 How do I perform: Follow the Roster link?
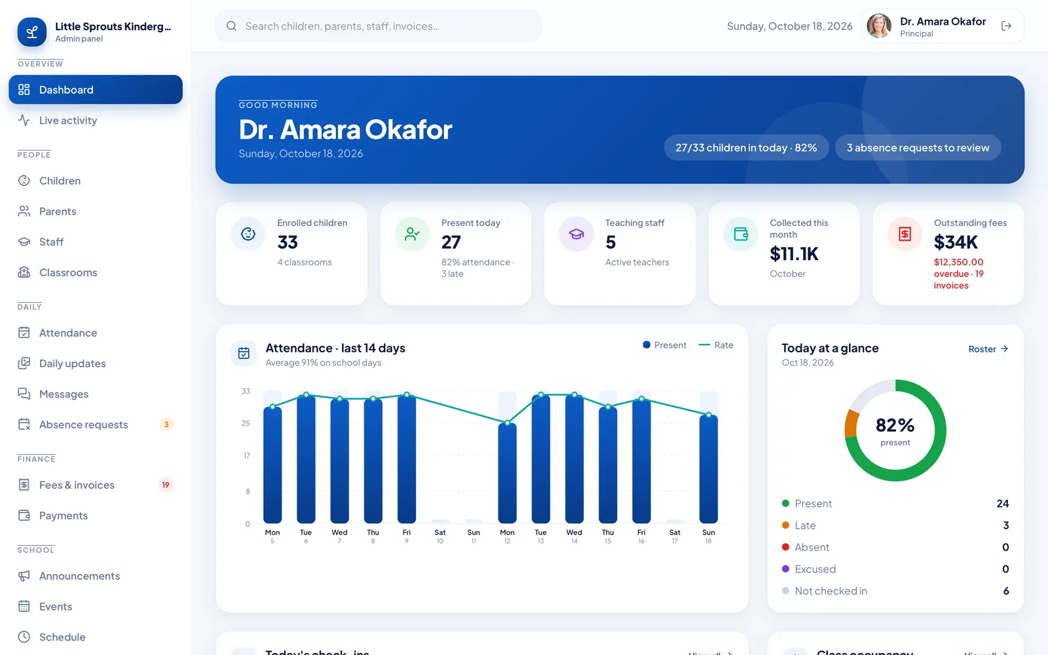[x=988, y=349]
